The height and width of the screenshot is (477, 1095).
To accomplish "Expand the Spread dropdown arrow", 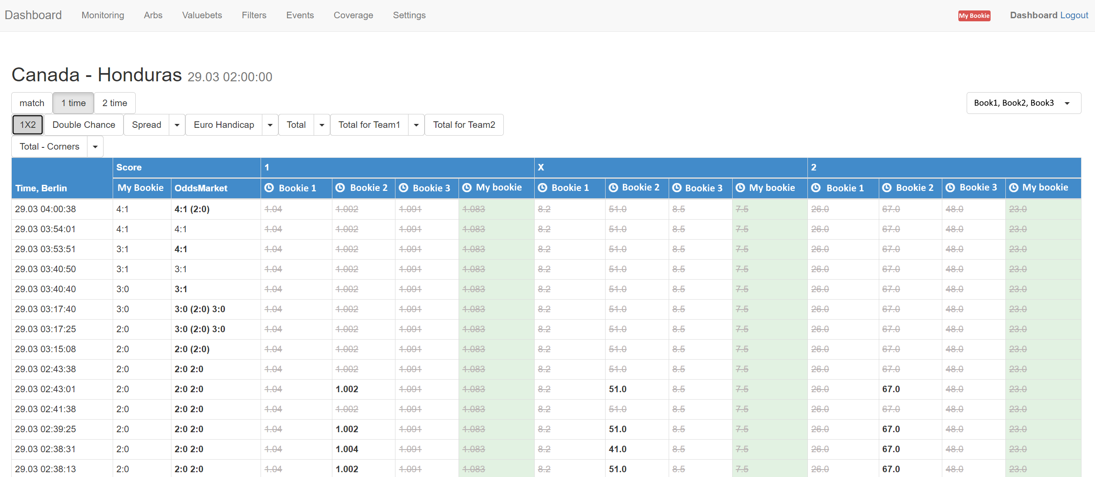I will (177, 125).
